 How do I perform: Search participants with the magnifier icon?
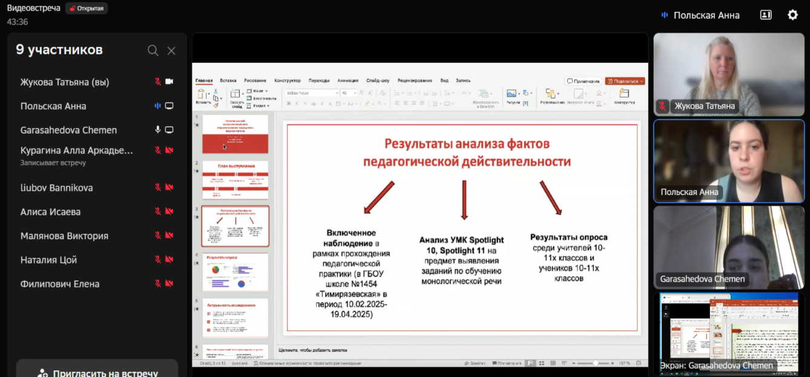(153, 51)
